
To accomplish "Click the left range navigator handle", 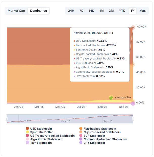I will click(x=7, y=119).
